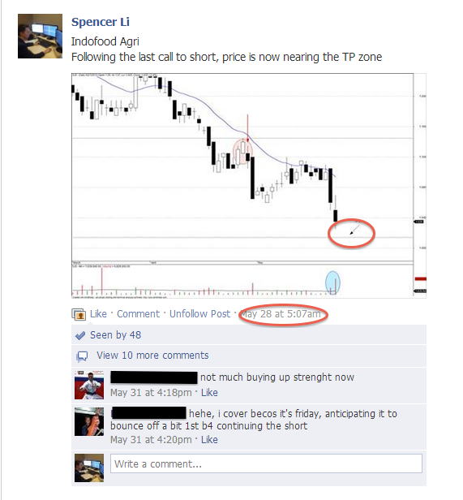
Task: Open the karate commenter's avatar
Action: (89, 386)
